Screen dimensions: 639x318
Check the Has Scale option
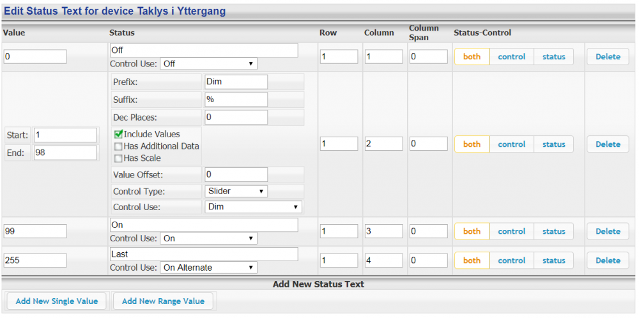pos(118,158)
